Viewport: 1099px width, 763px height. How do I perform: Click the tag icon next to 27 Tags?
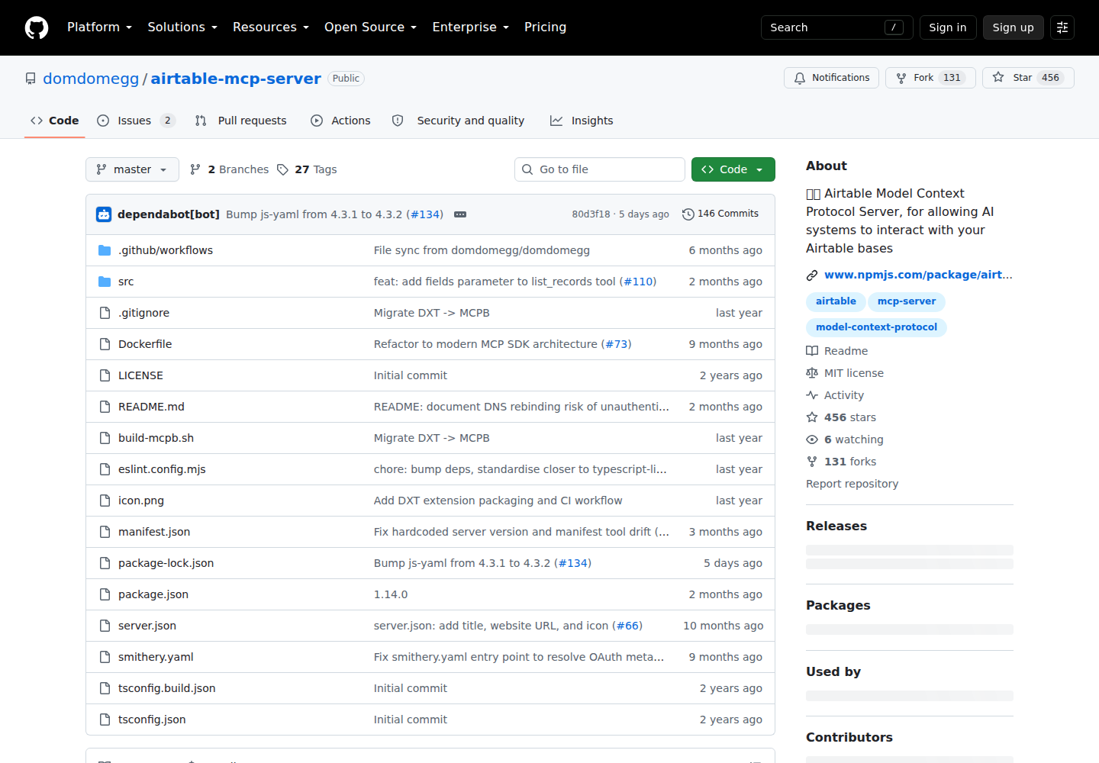point(282,169)
